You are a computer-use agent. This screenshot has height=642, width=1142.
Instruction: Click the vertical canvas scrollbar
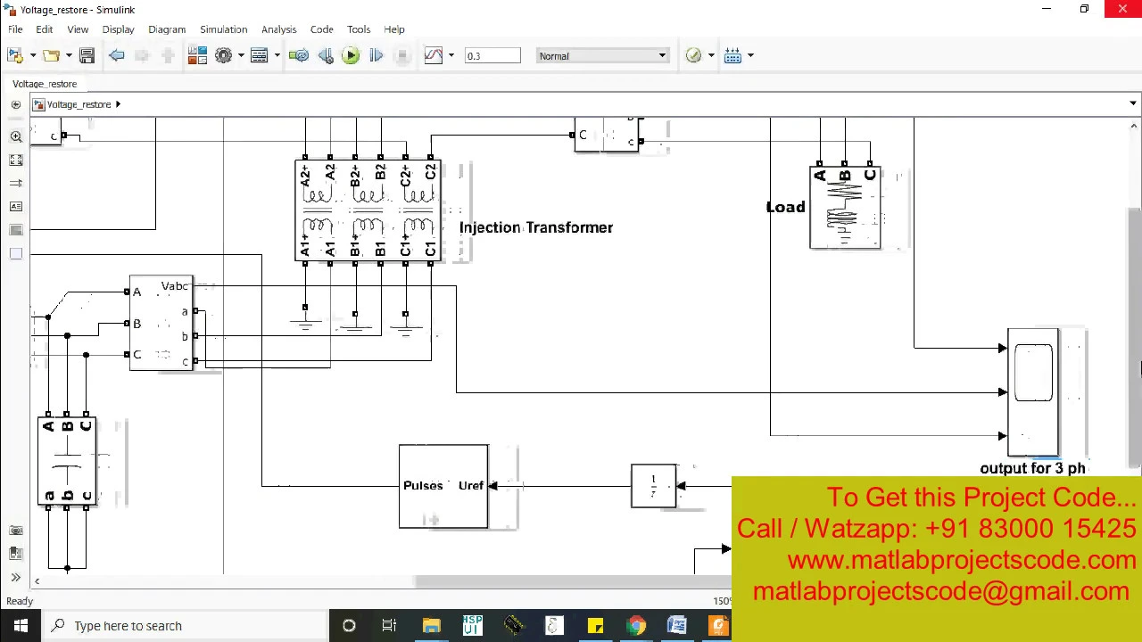1134,339
